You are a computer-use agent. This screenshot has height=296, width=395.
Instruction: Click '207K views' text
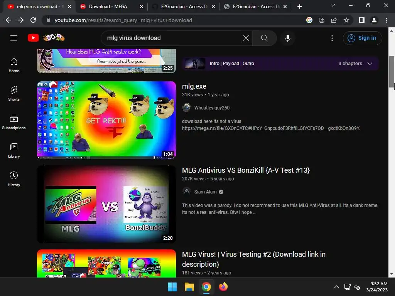point(194,179)
